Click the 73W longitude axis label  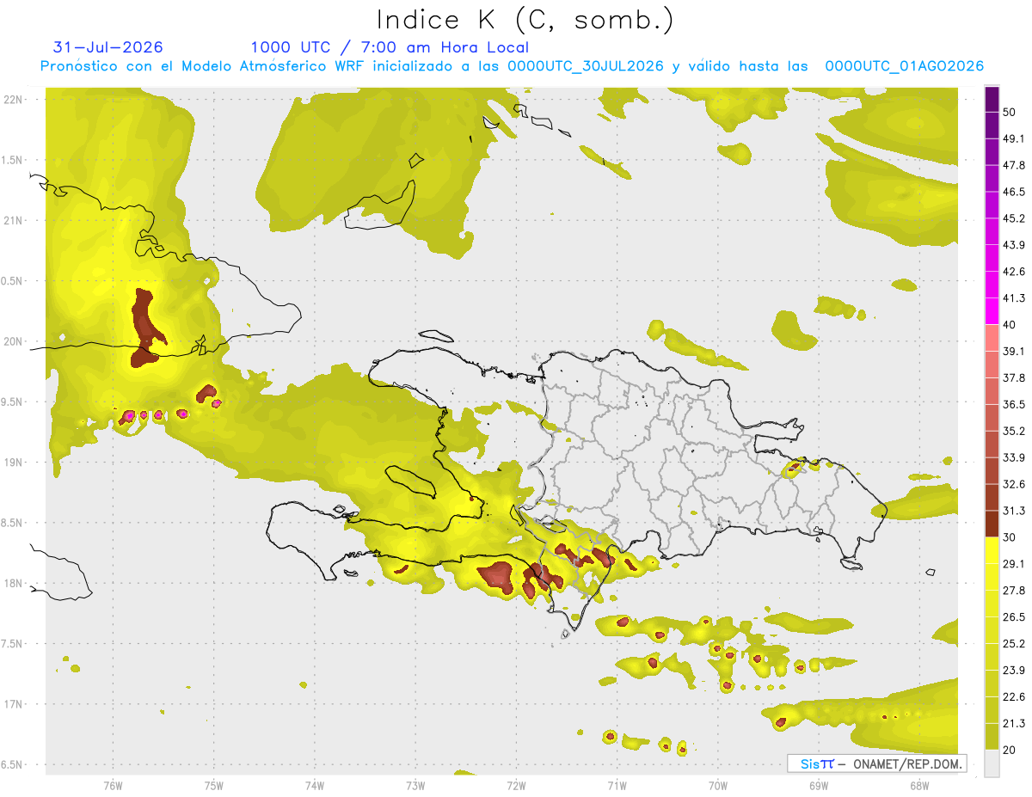[x=415, y=785]
